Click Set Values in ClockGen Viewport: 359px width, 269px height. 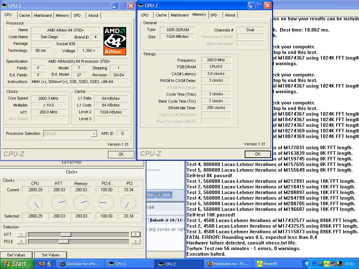(x=50, y=255)
